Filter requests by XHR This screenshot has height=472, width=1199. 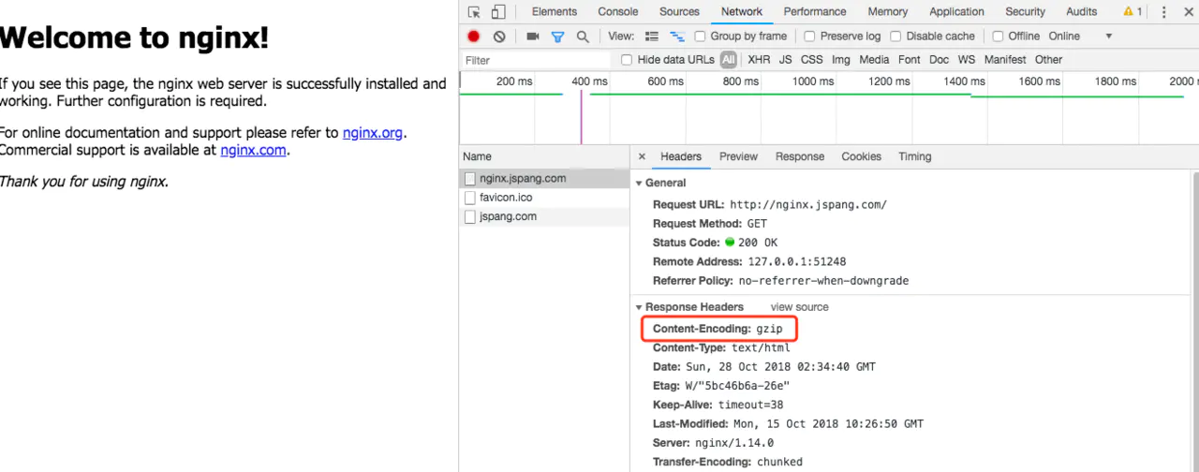(759, 60)
